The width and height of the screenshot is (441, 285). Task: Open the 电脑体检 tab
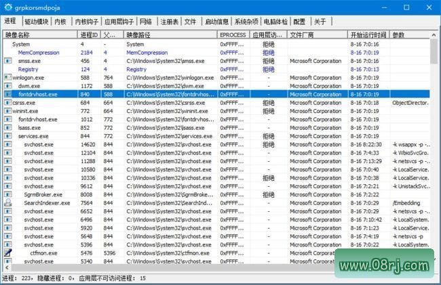(x=275, y=22)
